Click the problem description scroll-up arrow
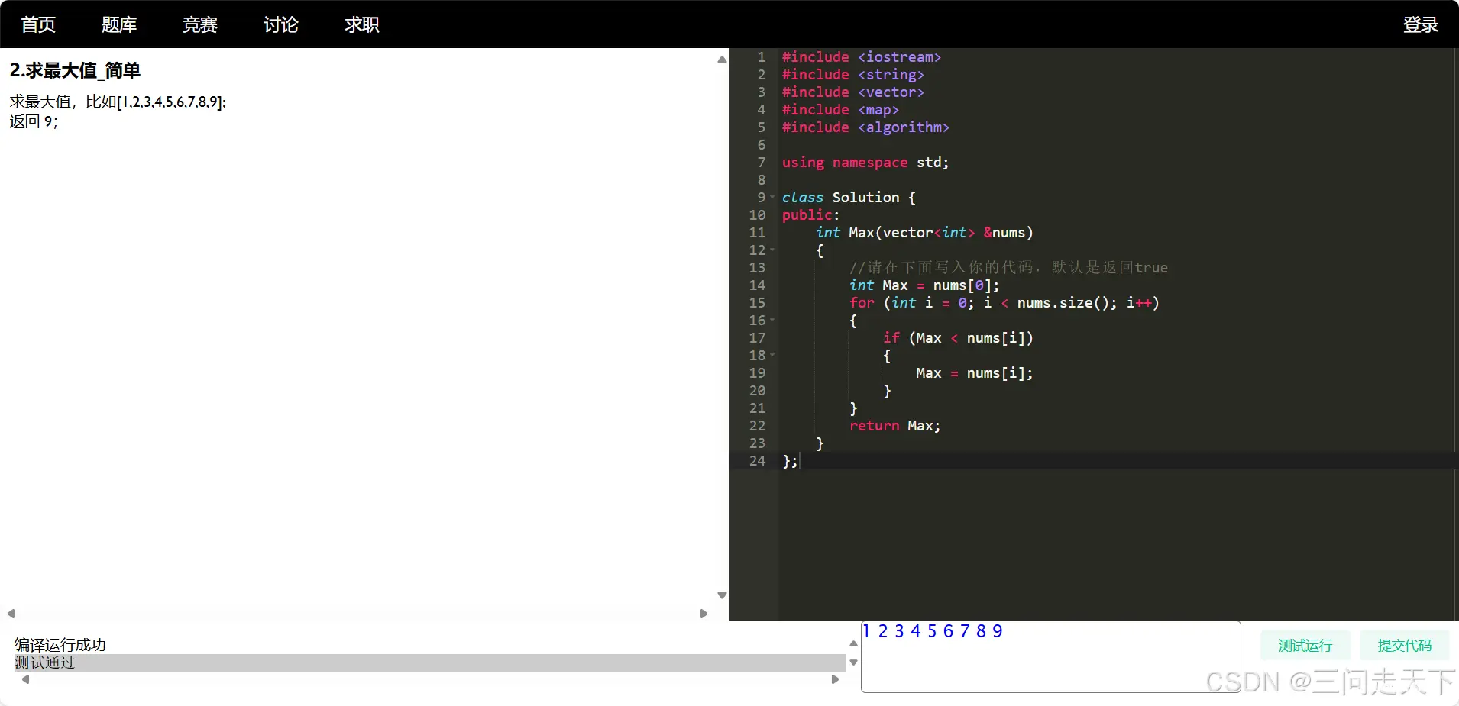The image size is (1459, 706). (x=722, y=60)
